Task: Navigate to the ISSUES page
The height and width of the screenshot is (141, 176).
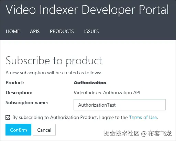Action: pos(91,31)
